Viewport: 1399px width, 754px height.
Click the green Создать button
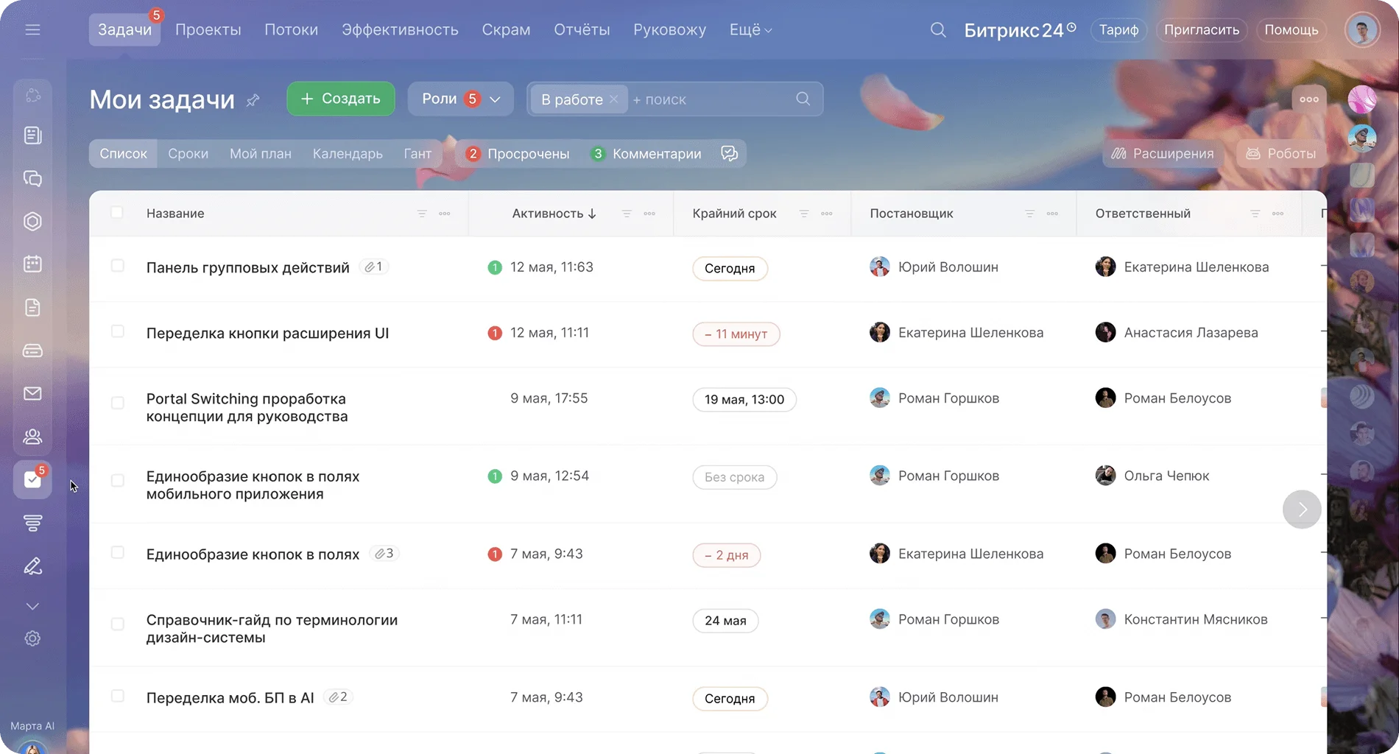tap(340, 99)
